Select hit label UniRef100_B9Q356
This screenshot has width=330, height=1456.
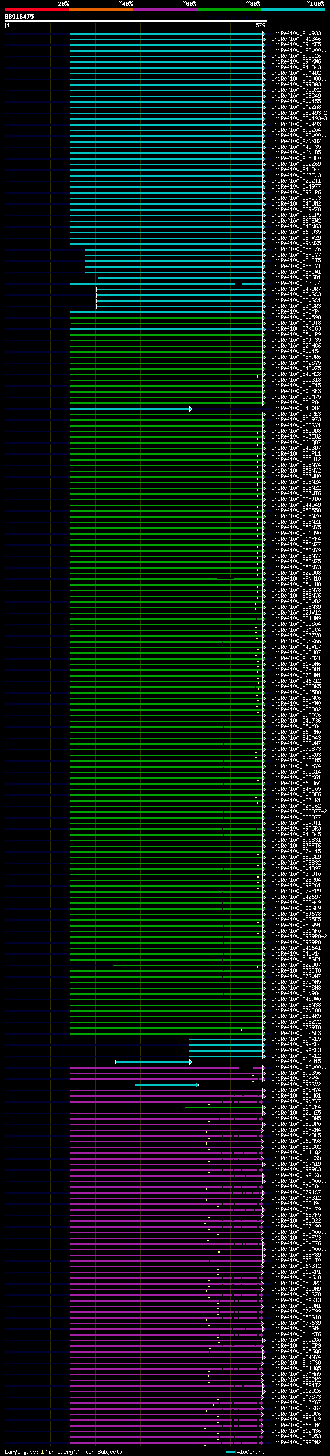(296, 1073)
